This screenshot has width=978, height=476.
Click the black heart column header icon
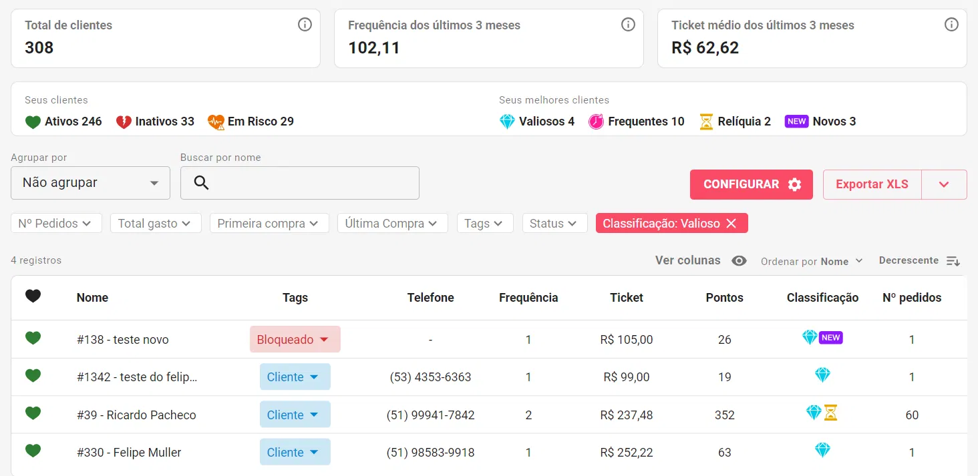coord(33,296)
